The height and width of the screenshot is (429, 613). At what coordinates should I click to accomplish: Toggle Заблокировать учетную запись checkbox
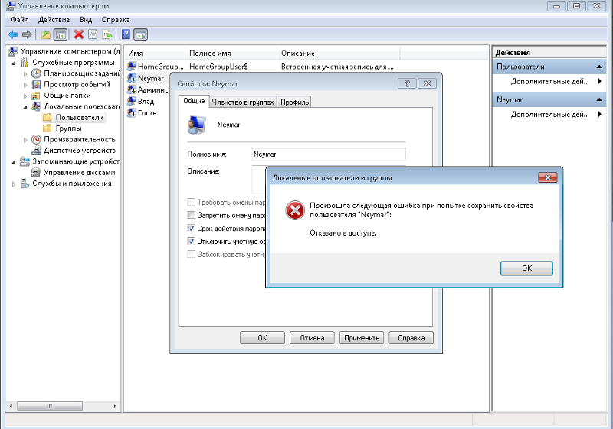pyautogui.click(x=191, y=255)
